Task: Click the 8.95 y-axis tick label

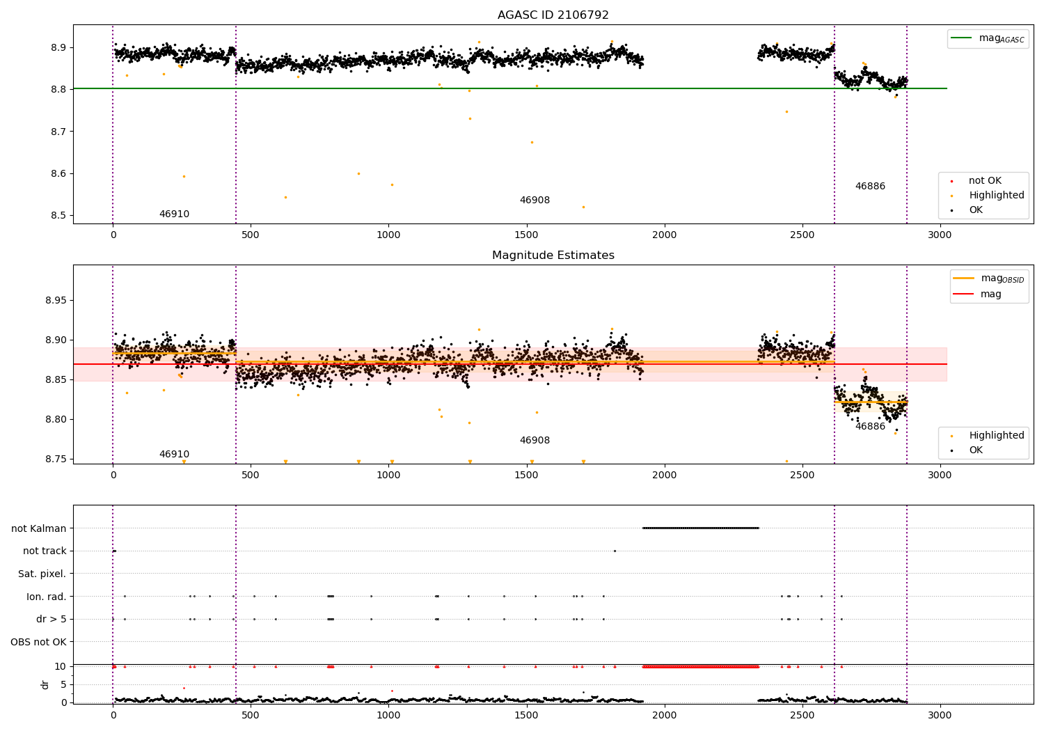Action: coord(56,301)
